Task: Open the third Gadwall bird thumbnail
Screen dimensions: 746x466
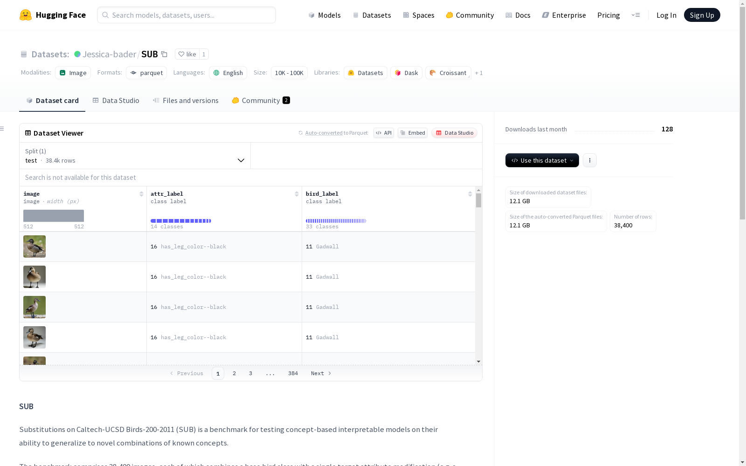Action: [35, 307]
